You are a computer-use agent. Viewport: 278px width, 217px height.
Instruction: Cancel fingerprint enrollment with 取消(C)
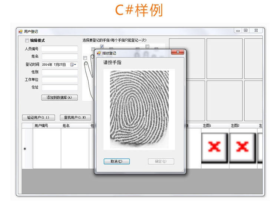pos(116,162)
